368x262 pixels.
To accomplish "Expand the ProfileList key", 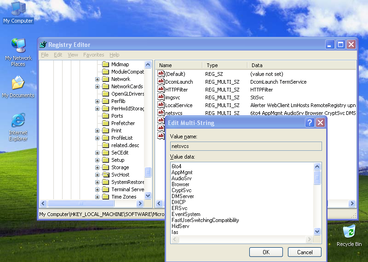I will [97, 138].
